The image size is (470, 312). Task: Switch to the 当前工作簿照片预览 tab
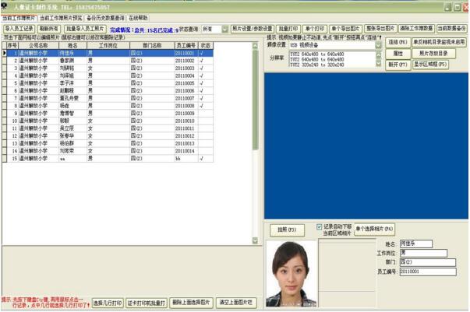pyautogui.click(x=61, y=17)
